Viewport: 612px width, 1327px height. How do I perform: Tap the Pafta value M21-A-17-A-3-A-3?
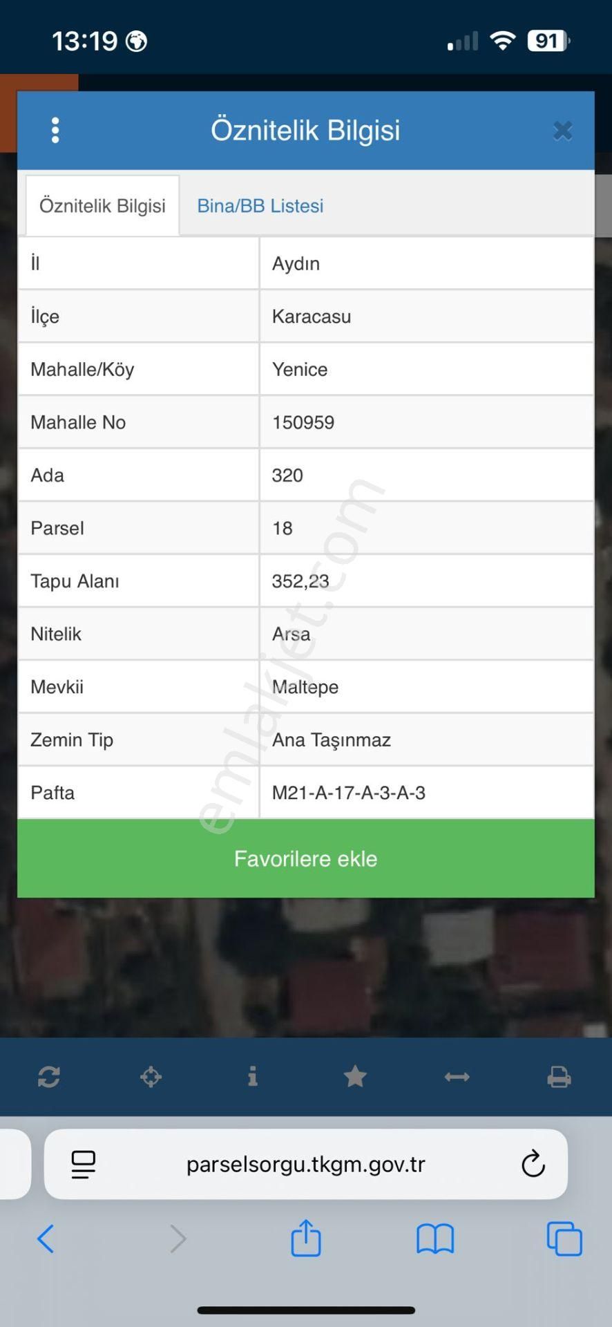click(349, 793)
